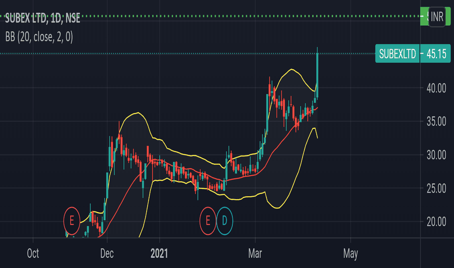
Task: Click the 25.00 price axis label
Action: 436,189
